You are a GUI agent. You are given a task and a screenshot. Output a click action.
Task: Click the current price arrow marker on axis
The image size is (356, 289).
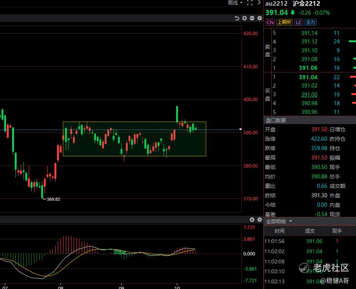240,129
